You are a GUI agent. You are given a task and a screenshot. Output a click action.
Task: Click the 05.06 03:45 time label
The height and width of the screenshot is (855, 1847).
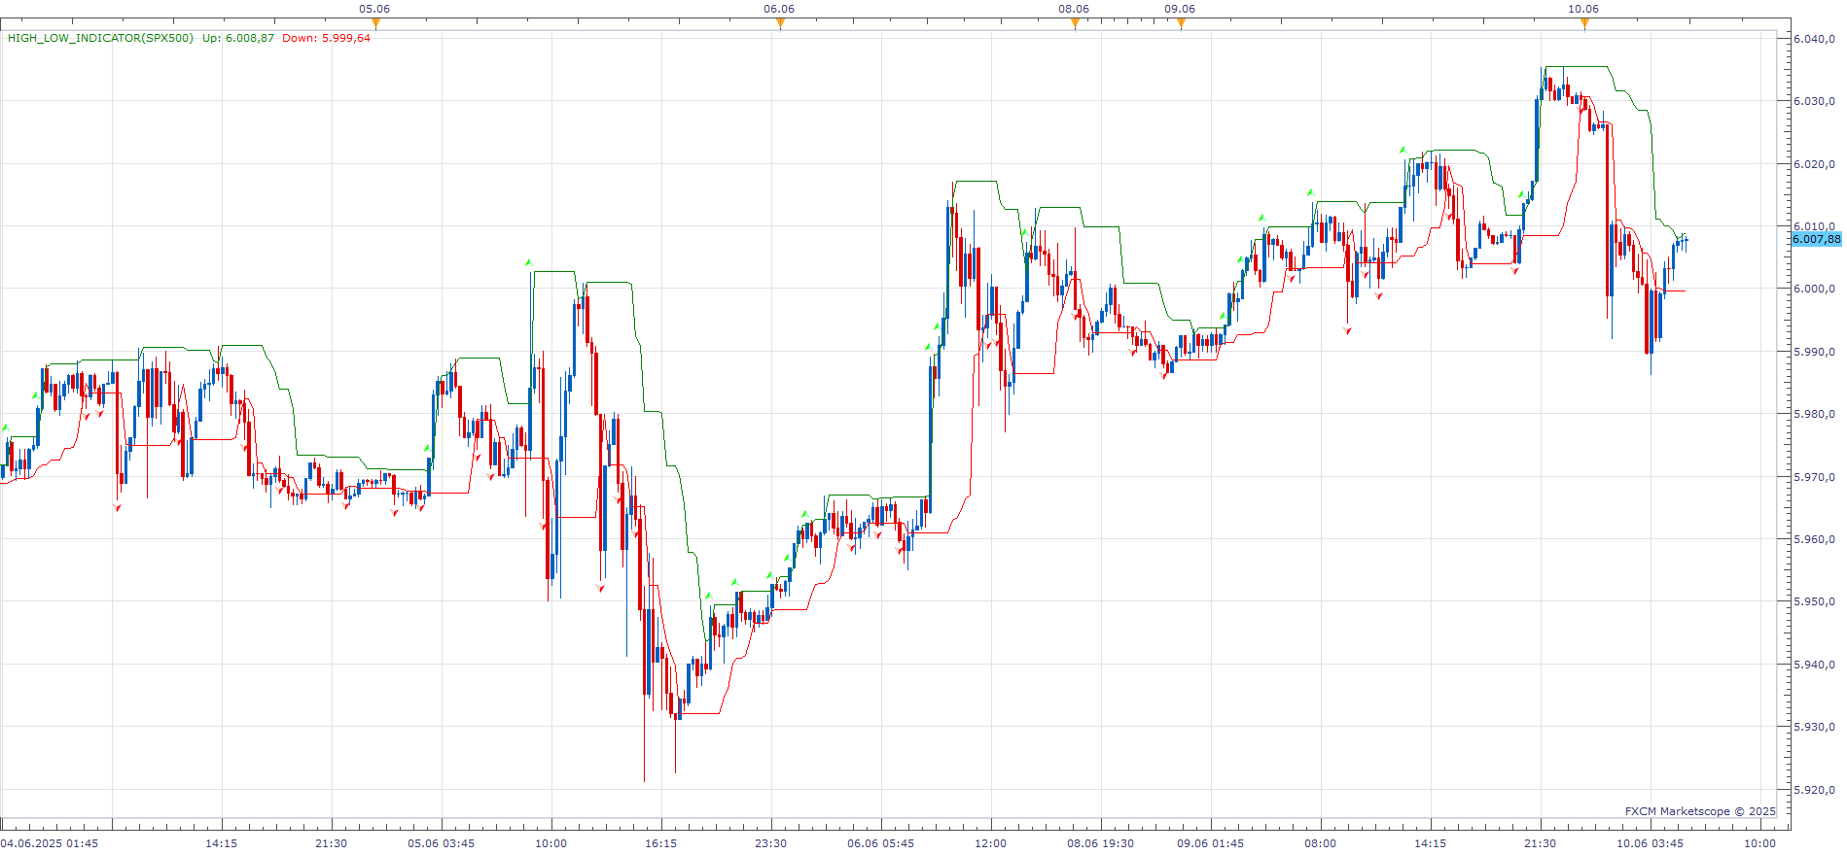442,843
